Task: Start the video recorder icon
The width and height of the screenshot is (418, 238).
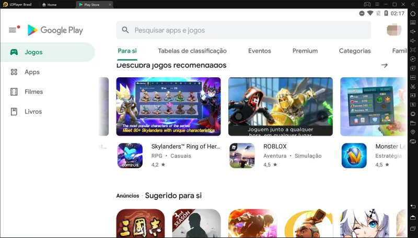Action: pyautogui.click(x=413, y=96)
